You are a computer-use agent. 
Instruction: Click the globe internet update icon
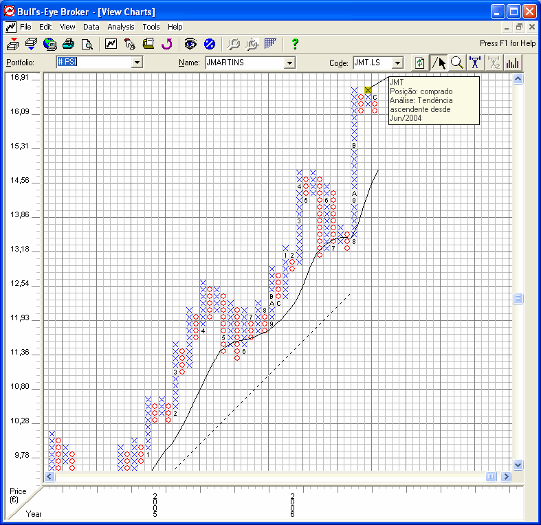pos(49,44)
